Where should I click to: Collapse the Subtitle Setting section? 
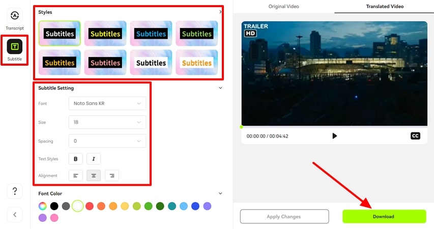220,88
